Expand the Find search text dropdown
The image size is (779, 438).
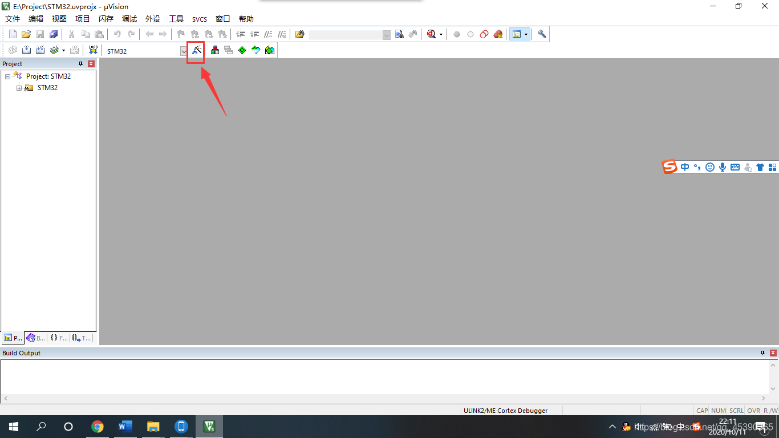click(386, 35)
